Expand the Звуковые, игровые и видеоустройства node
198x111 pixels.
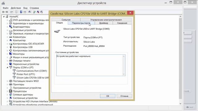(7, 34)
